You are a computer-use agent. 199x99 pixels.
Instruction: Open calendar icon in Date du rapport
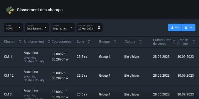click(x=99, y=28)
